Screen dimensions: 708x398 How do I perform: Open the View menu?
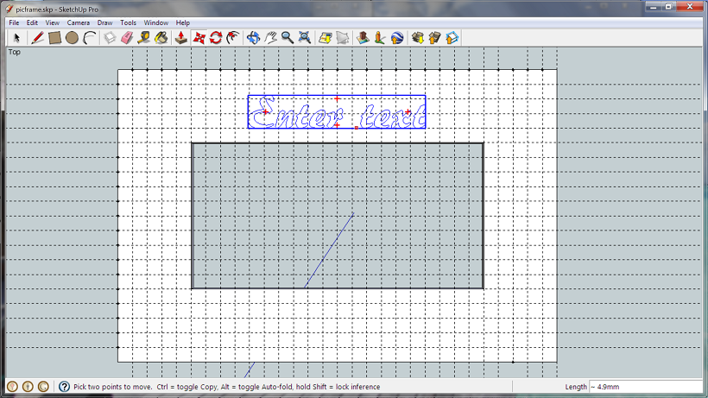click(x=53, y=22)
